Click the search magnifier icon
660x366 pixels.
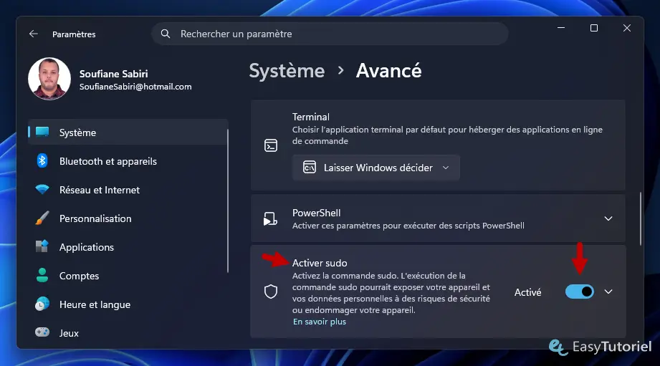(x=166, y=34)
